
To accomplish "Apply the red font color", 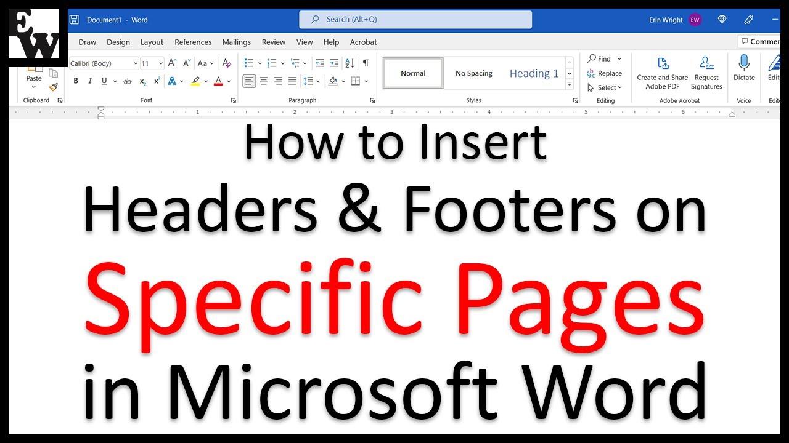I will [x=218, y=81].
